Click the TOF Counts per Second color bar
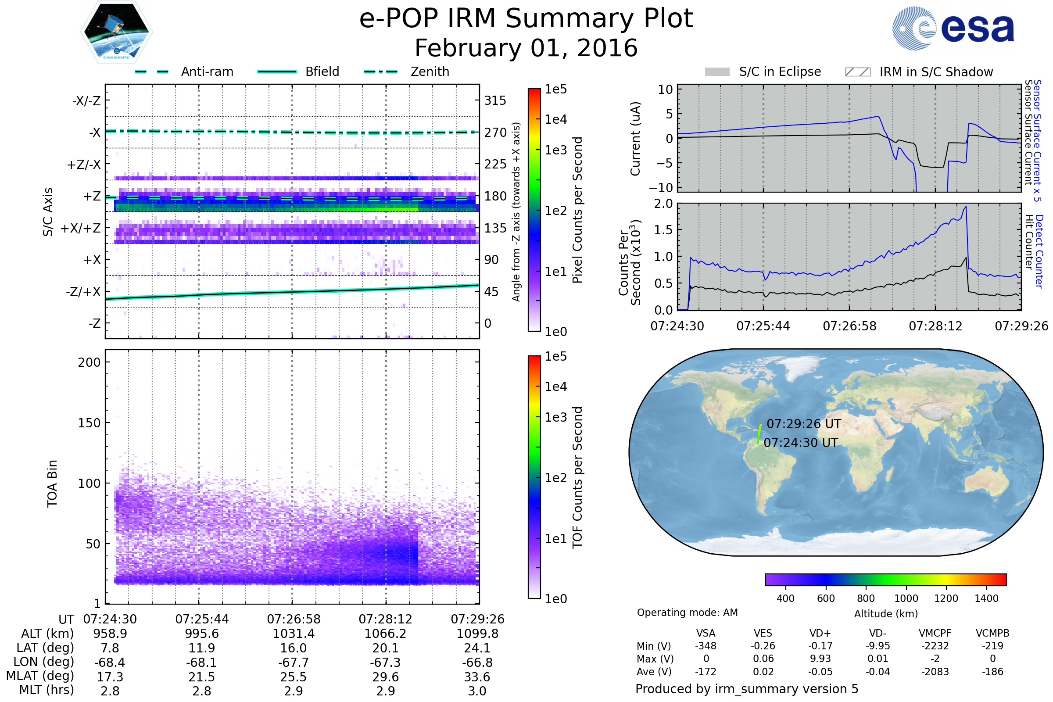This screenshot has height=702, width=1053. pyautogui.click(x=534, y=477)
